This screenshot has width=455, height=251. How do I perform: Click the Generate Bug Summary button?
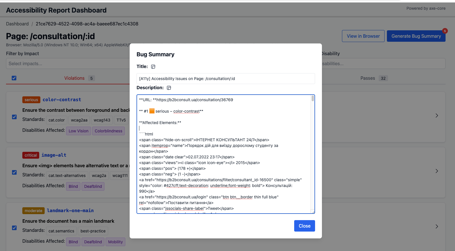416,36
